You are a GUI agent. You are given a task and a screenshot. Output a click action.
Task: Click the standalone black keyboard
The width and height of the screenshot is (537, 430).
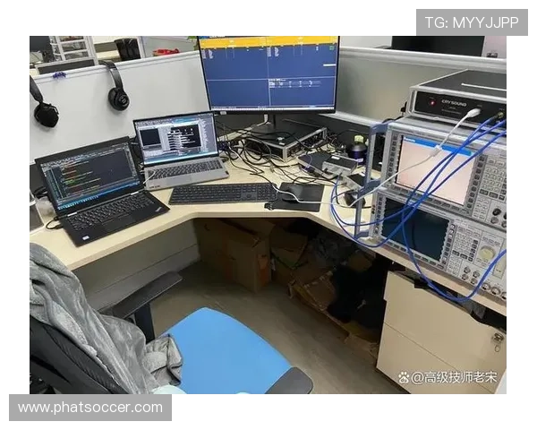click(222, 193)
